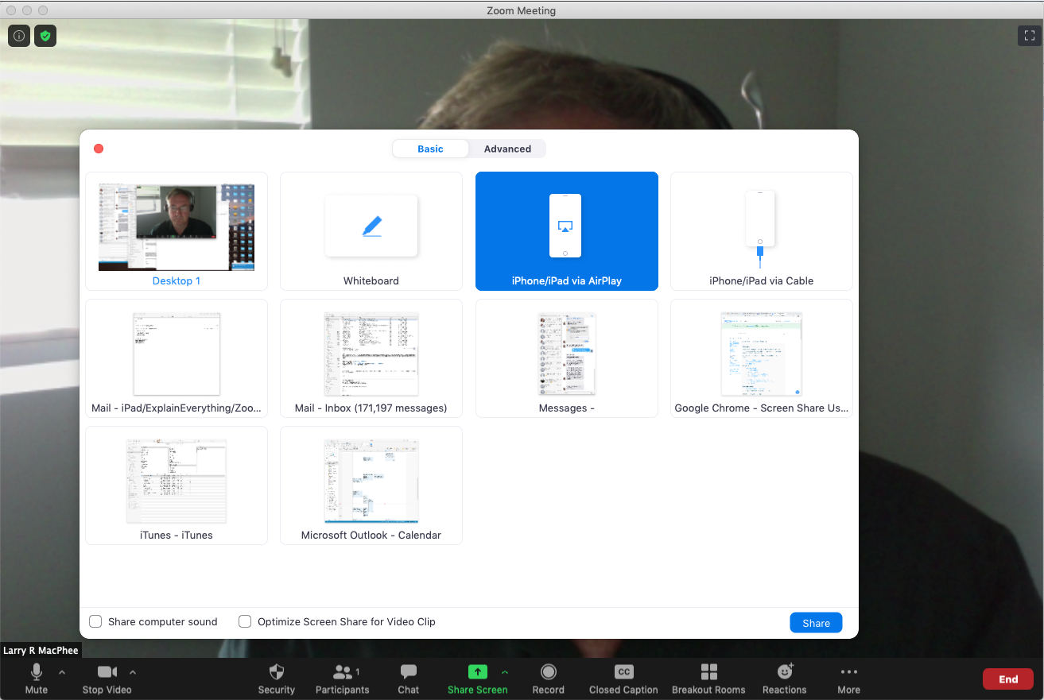The width and height of the screenshot is (1044, 700).
Task: Click the green Share Screen icon
Action: click(477, 671)
